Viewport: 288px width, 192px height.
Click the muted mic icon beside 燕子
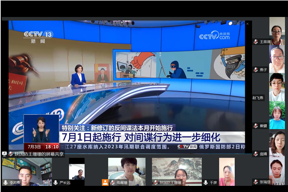pyautogui.click(x=256, y=70)
